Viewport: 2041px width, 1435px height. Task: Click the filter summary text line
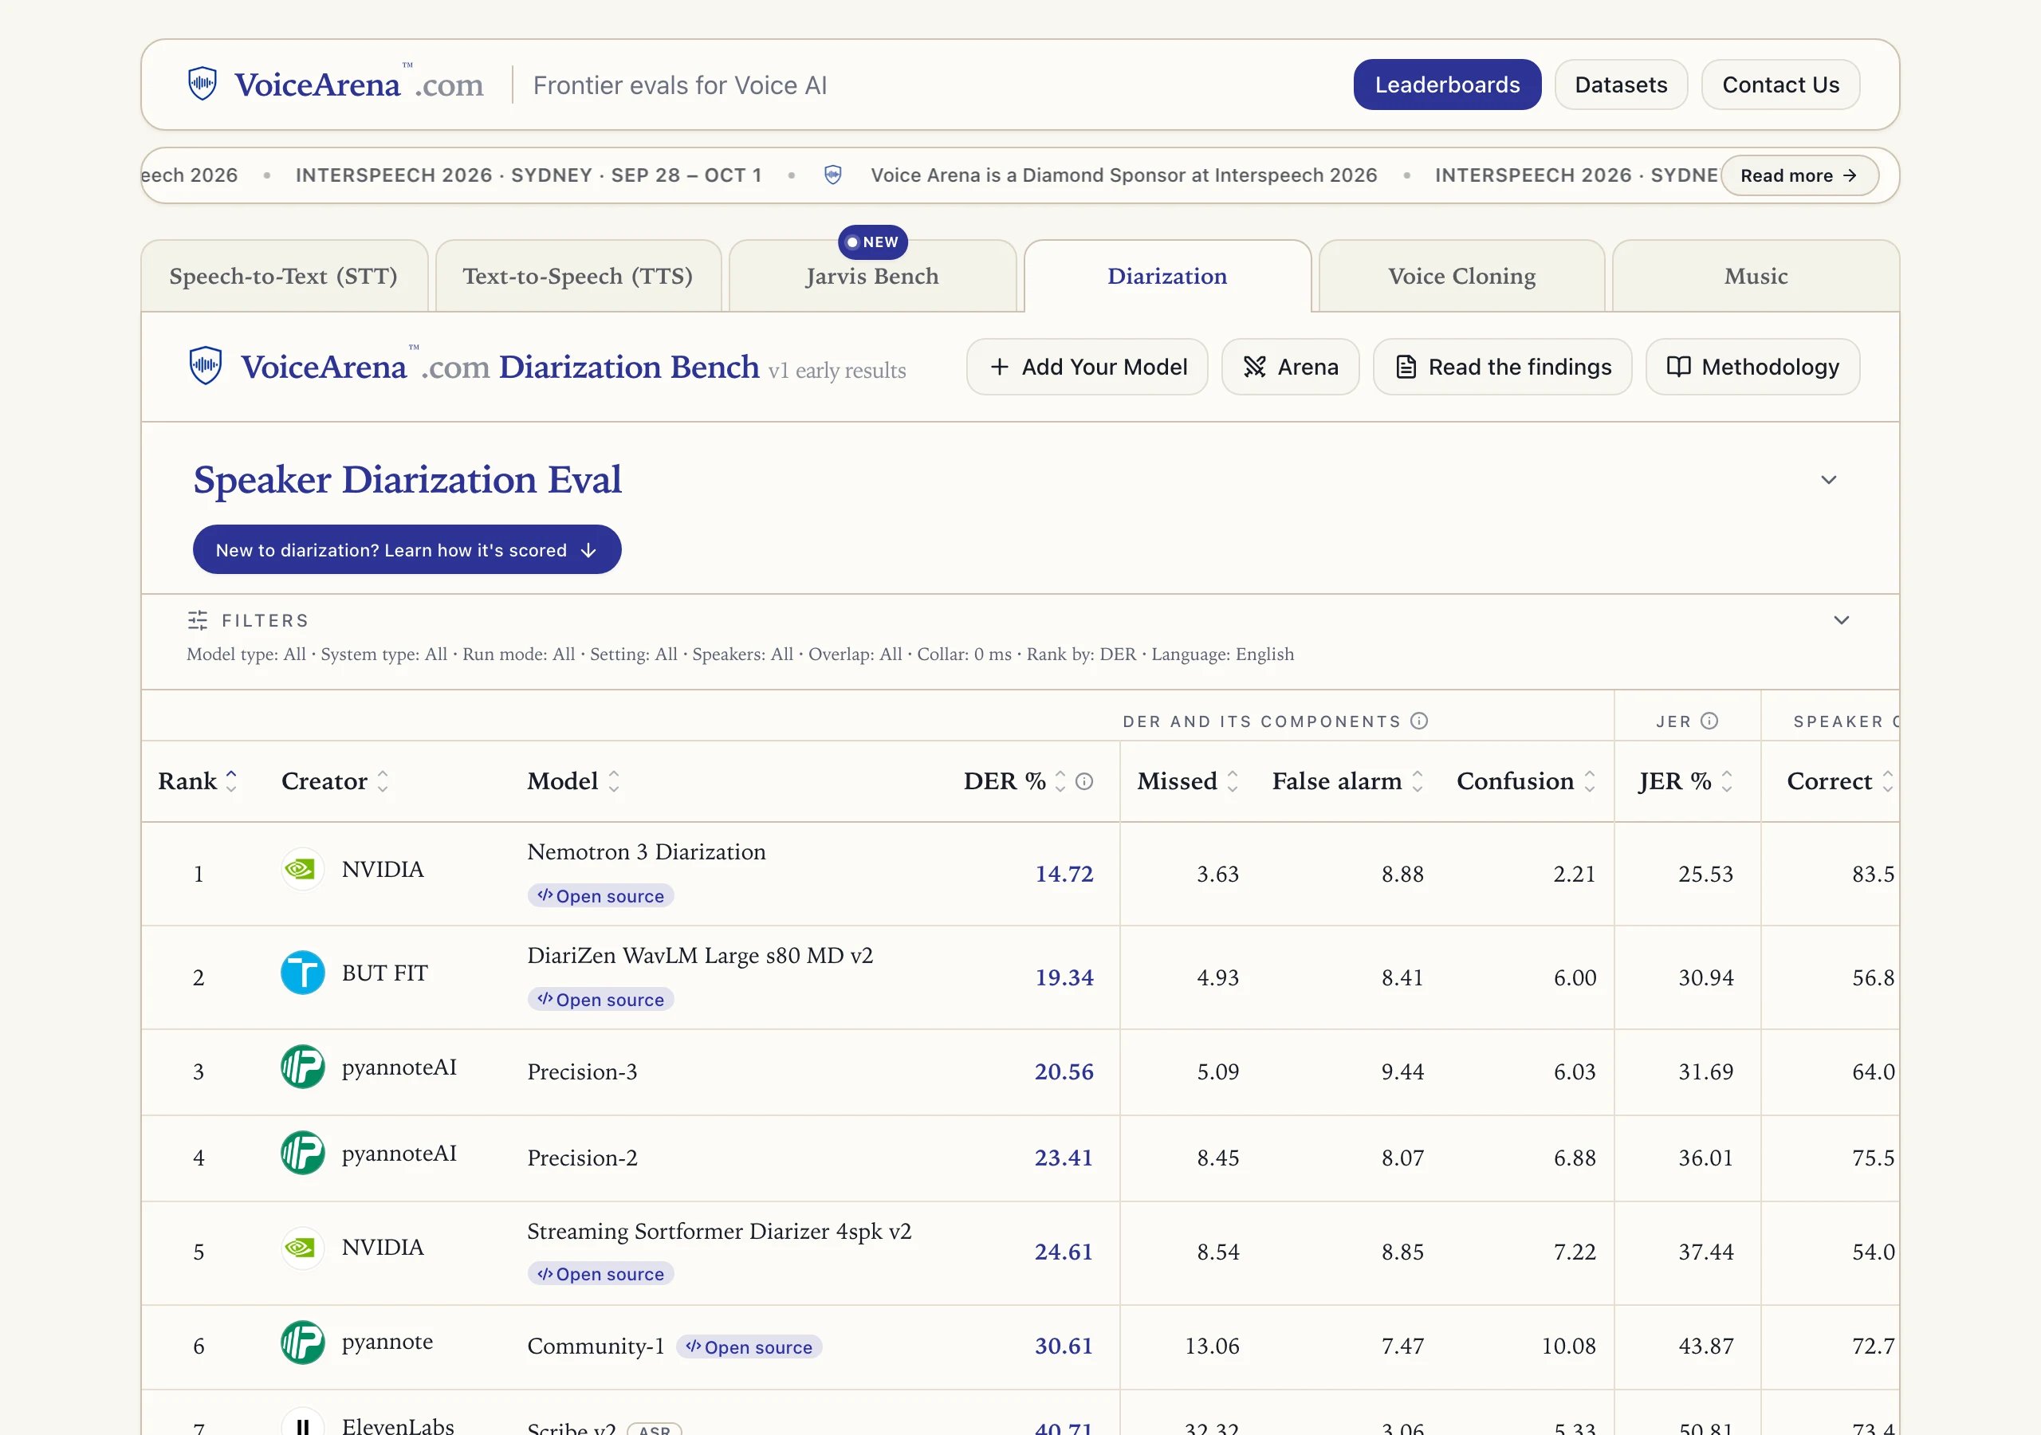pyautogui.click(x=741, y=655)
